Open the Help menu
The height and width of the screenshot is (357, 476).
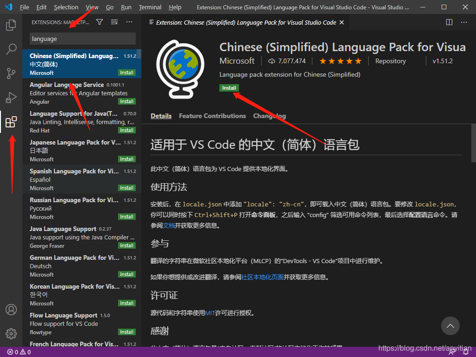[175, 7]
